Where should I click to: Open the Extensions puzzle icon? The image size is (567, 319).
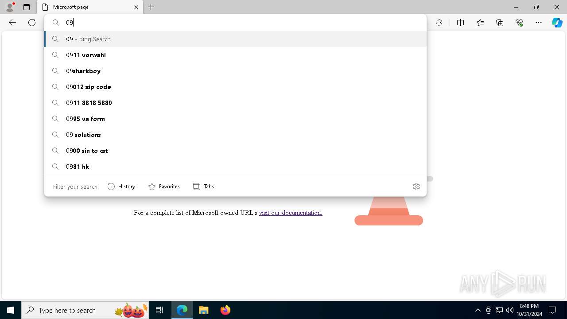click(x=439, y=23)
